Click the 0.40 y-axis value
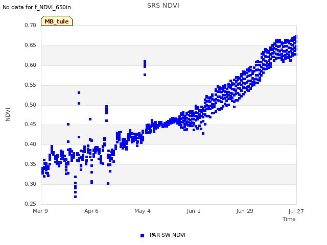 pos(31,144)
